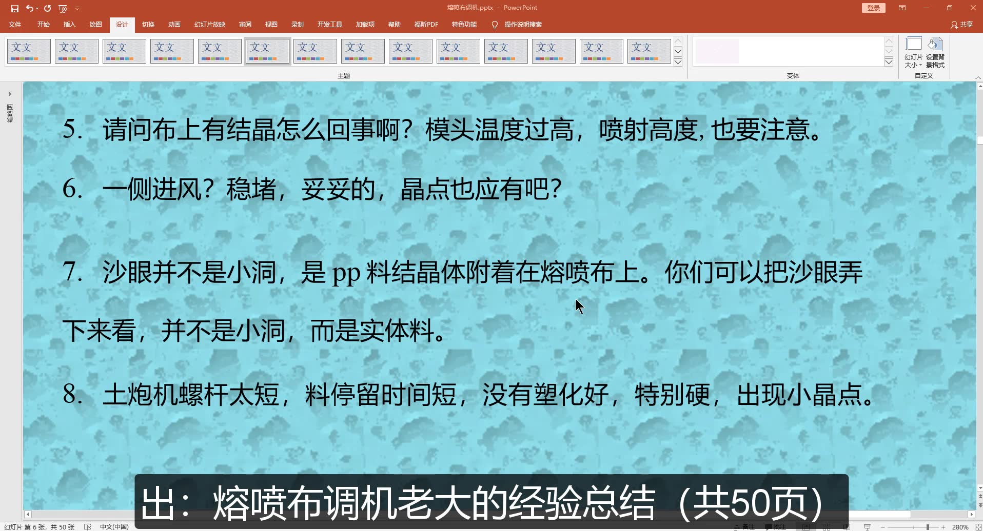Click slide text line 5 about 结晶
This screenshot has width=983, height=531.
pos(443,129)
